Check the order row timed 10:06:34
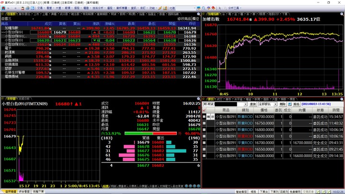Viewport: 345px width, 194px height. coord(204,130)
